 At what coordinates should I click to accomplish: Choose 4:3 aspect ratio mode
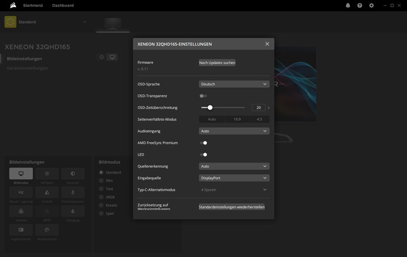pyautogui.click(x=259, y=119)
